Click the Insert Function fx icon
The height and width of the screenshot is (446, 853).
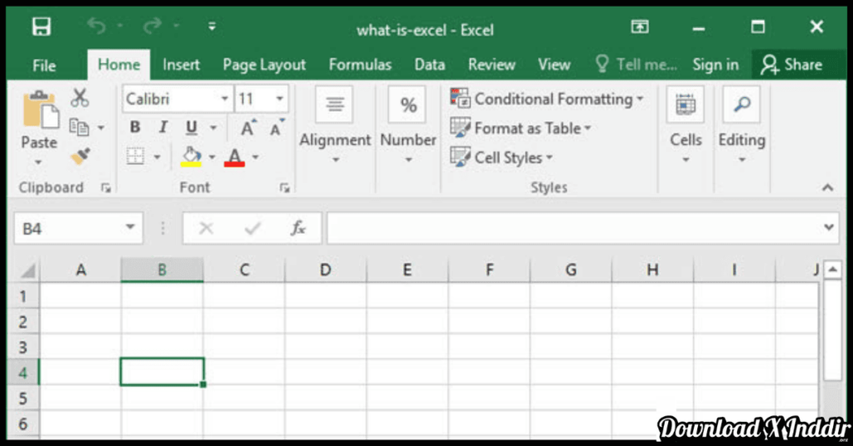pos(298,228)
